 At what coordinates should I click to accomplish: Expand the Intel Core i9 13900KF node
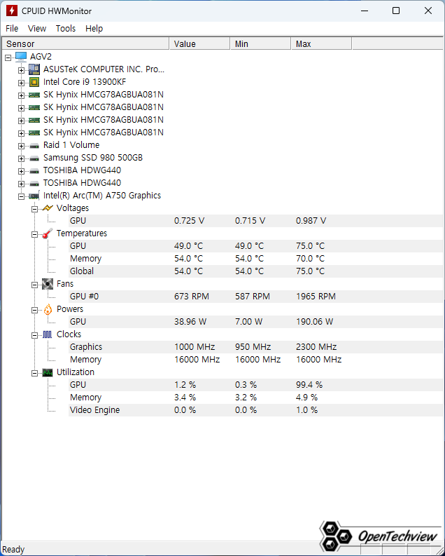tap(21, 83)
